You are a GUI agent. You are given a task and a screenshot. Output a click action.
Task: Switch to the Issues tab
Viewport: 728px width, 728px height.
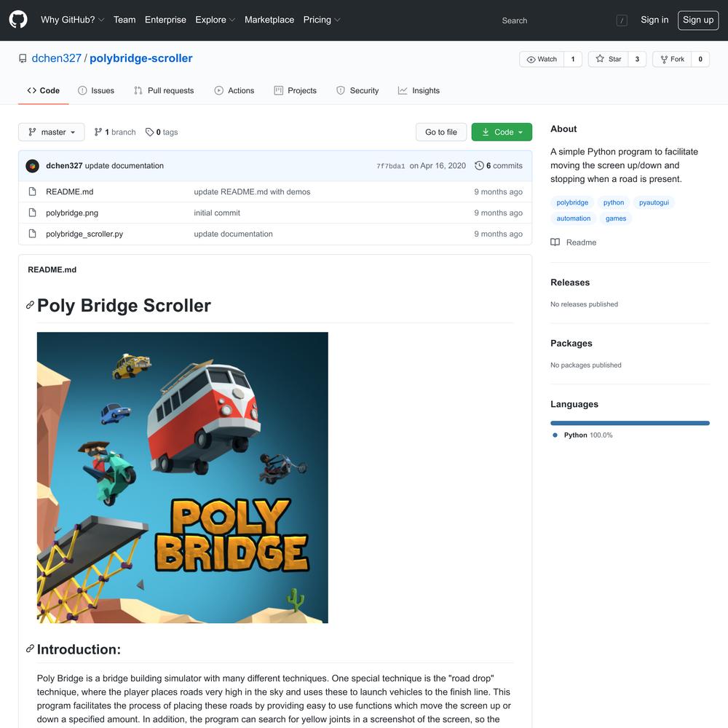pos(95,90)
